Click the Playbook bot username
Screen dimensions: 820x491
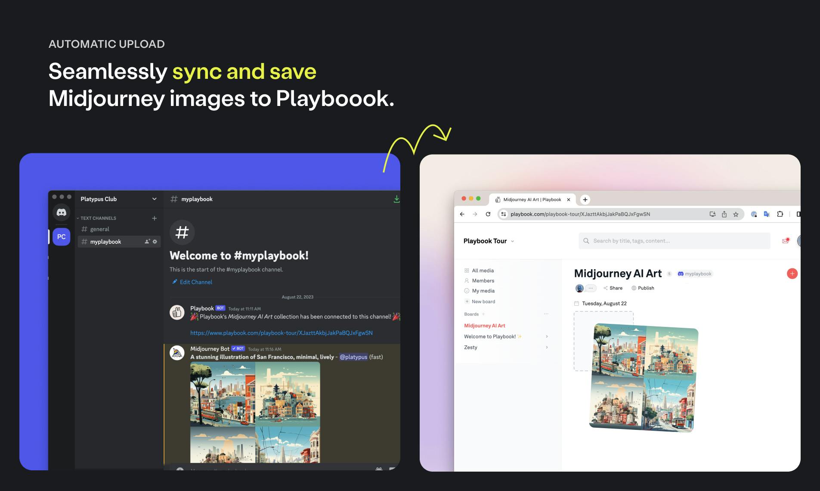coord(202,308)
